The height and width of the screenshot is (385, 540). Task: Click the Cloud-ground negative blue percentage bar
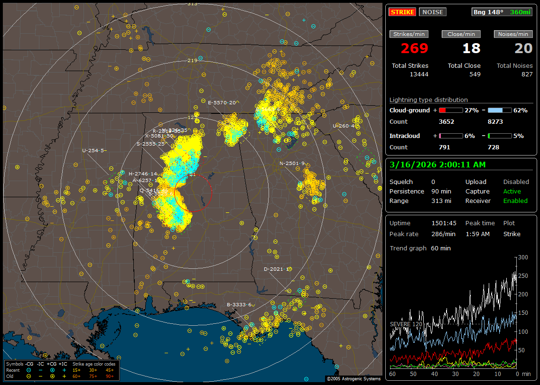click(x=499, y=110)
